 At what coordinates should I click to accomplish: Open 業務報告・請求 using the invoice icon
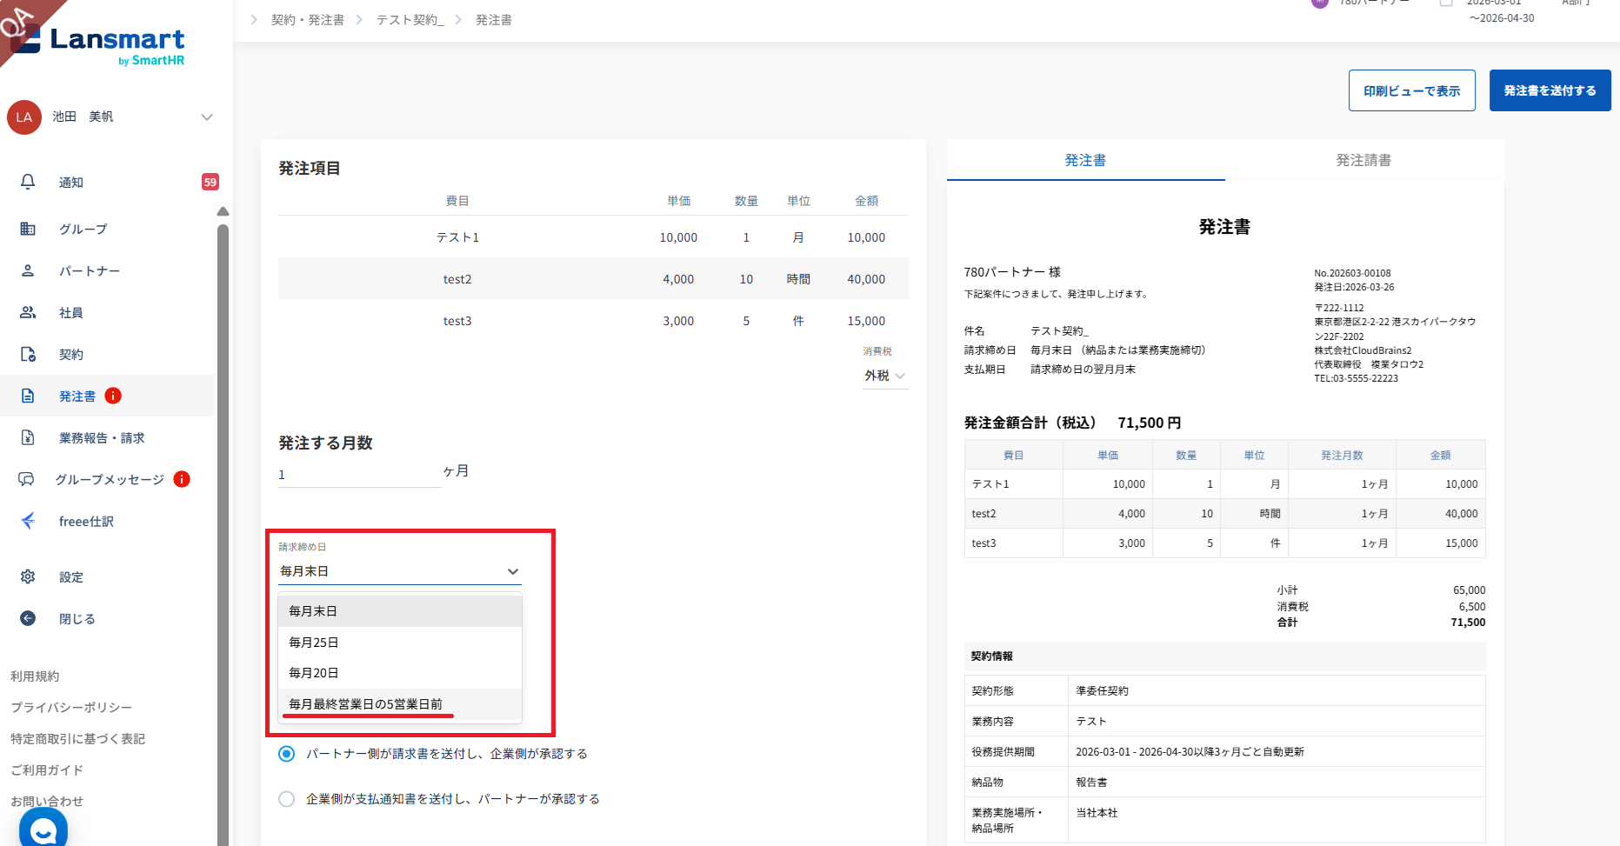tap(28, 437)
